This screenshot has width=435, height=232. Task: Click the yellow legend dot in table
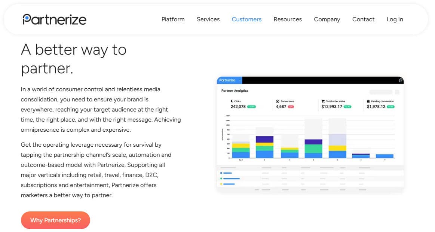[221, 184]
